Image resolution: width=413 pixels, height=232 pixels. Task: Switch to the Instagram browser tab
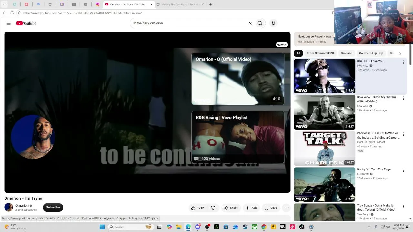[x=97, y=5]
